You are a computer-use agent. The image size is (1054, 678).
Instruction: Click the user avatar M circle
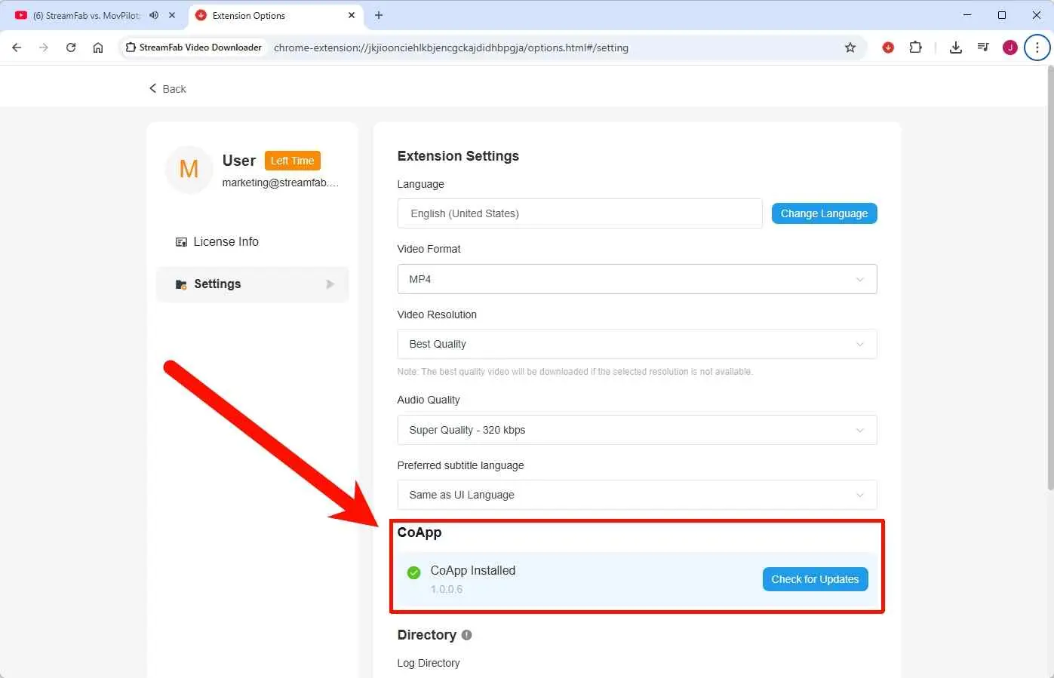[x=189, y=169]
